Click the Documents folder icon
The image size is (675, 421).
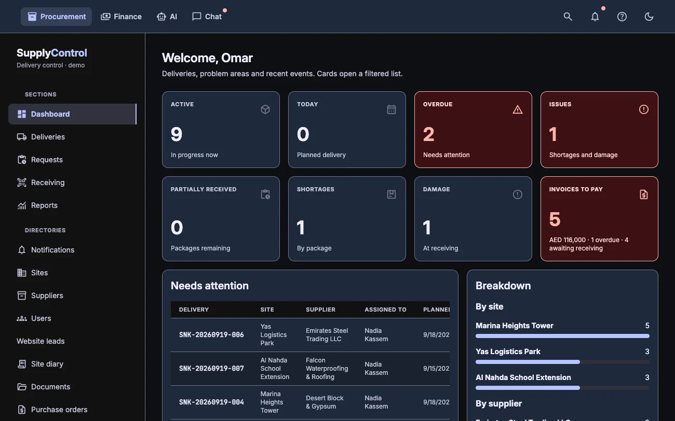(x=22, y=387)
